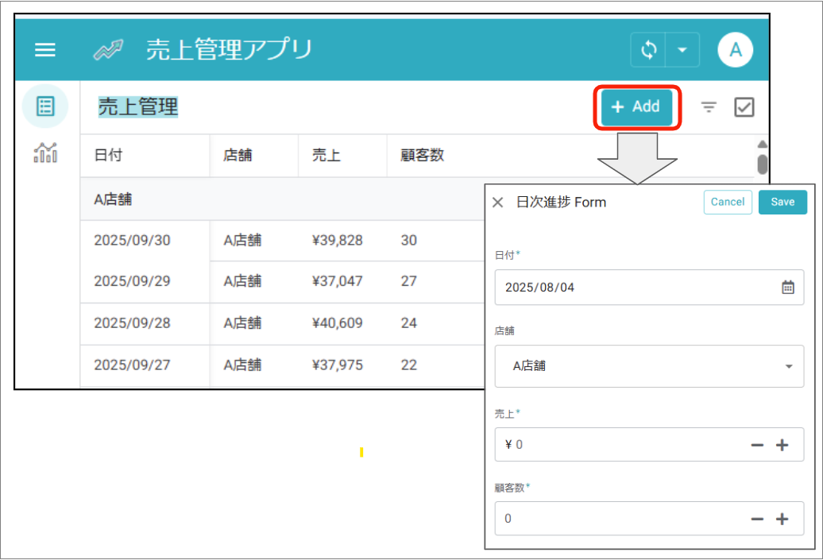
Task: Click the + Add button
Action: pyautogui.click(x=636, y=107)
